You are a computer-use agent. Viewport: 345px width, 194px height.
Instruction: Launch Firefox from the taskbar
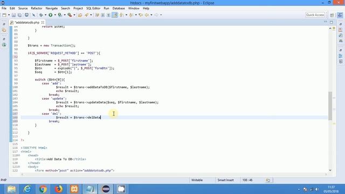coord(59,189)
